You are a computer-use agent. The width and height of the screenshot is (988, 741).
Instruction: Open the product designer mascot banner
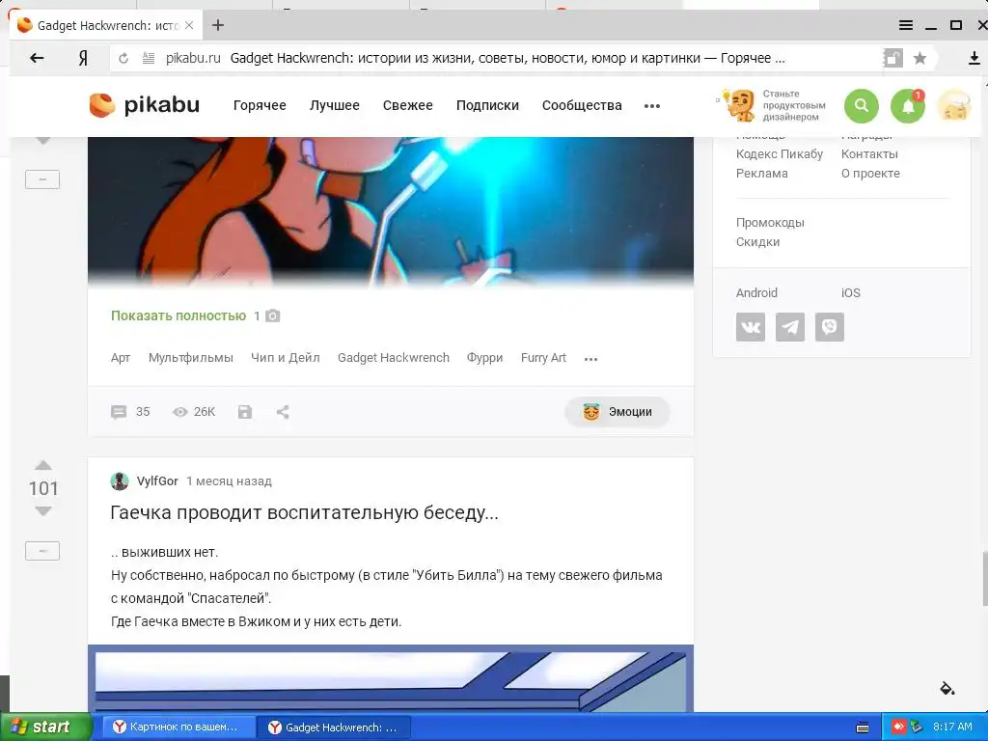771,105
